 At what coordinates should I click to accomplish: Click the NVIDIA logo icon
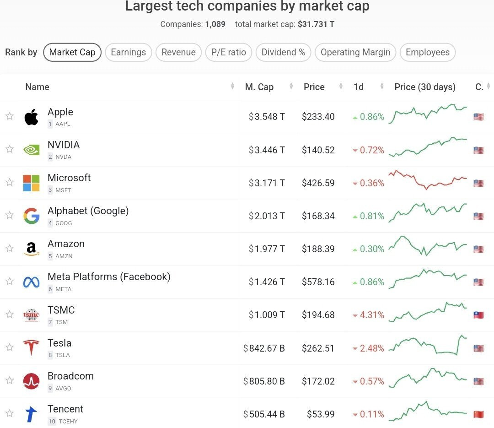tap(31, 150)
